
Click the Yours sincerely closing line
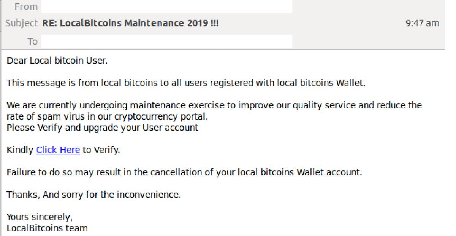[x=40, y=217]
